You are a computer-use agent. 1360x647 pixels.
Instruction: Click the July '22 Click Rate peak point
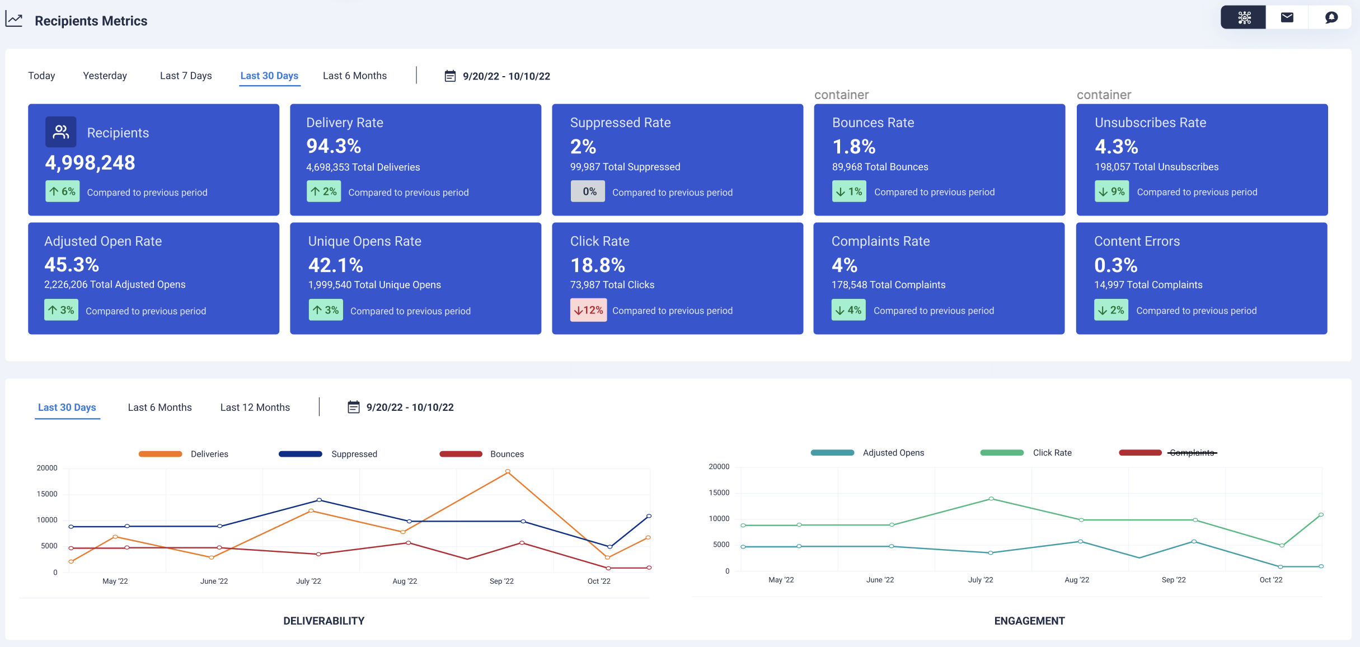991,498
